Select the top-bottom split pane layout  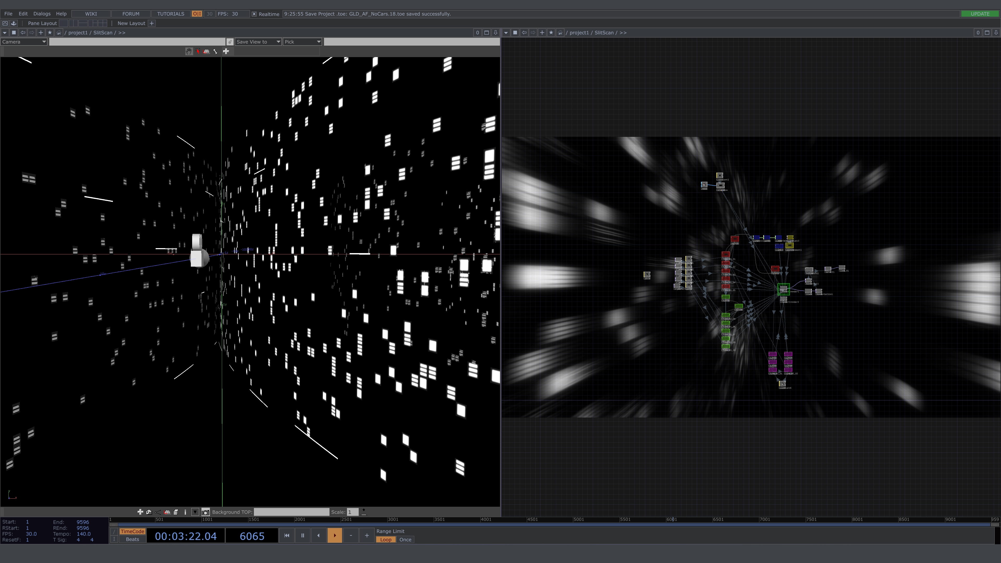click(x=83, y=23)
